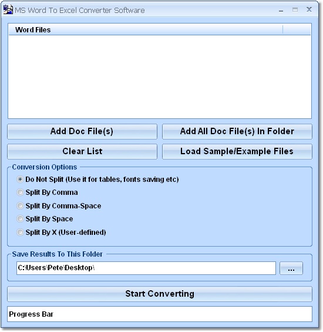Choose Split By Comma-Space radio button
This screenshot has height=332, width=323.
click(x=20, y=205)
